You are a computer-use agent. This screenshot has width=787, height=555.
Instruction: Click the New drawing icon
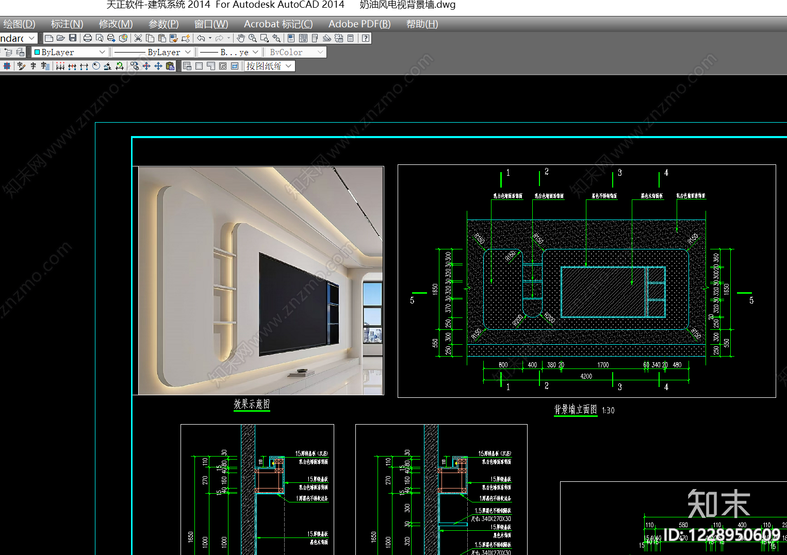coord(48,38)
